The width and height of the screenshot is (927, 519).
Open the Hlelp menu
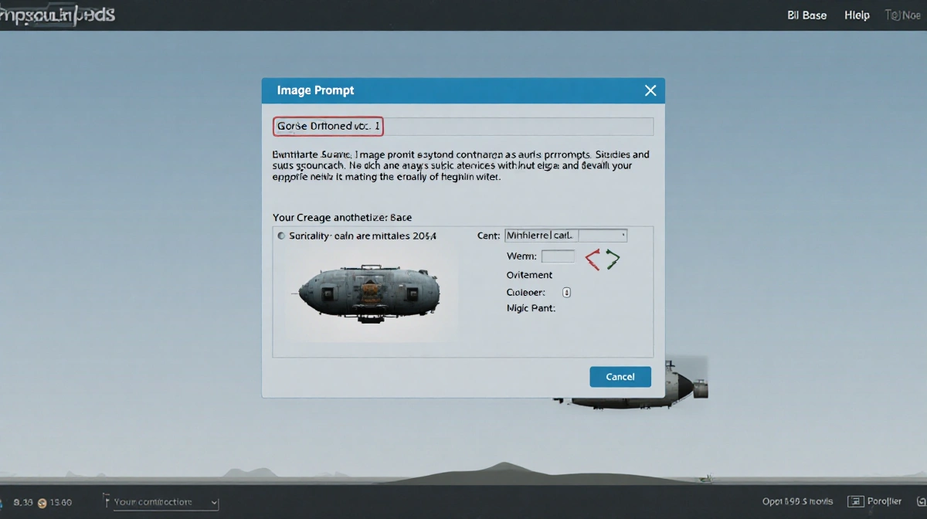(x=857, y=15)
